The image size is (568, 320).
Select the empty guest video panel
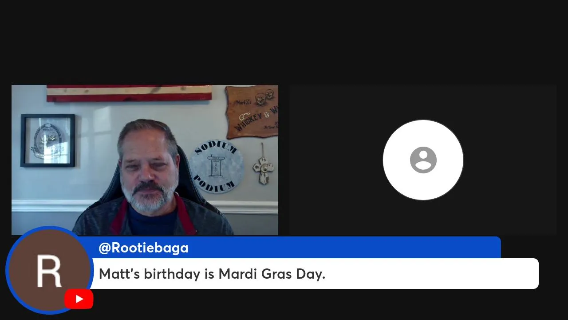coord(423,160)
